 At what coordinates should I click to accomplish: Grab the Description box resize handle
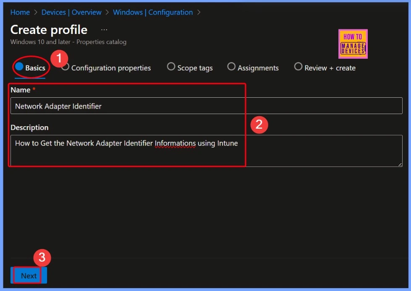[x=400, y=164]
